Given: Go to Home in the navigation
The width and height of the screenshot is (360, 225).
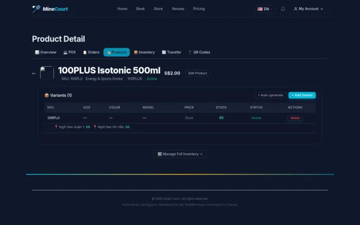Looking at the screenshot, I should 122,9.
